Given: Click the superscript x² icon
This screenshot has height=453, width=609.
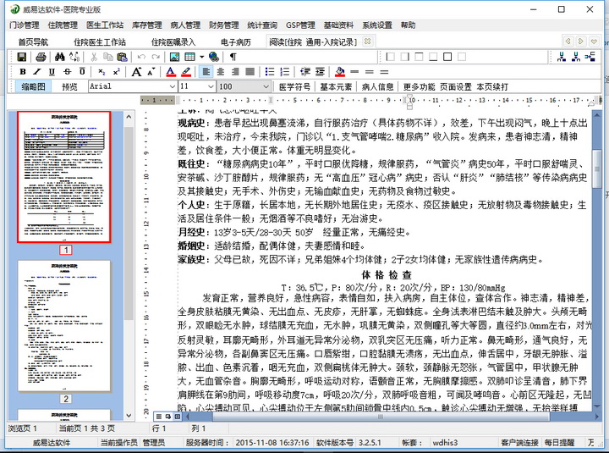Looking at the screenshot, I should coord(116,72).
